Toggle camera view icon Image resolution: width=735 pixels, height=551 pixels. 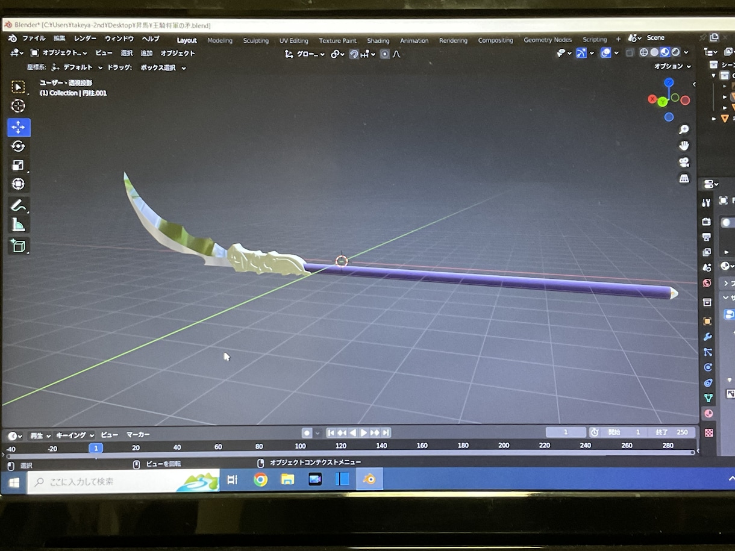point(684,162)
